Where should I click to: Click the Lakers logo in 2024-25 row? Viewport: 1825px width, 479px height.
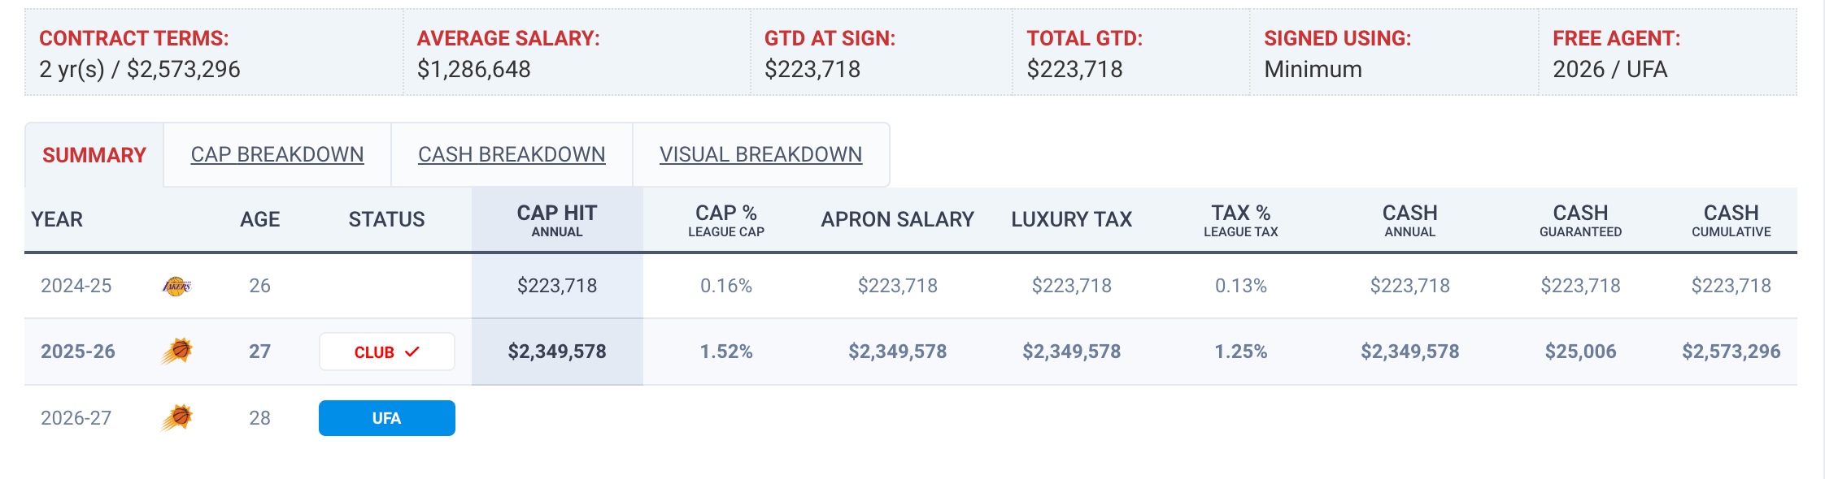click(176, 286)
